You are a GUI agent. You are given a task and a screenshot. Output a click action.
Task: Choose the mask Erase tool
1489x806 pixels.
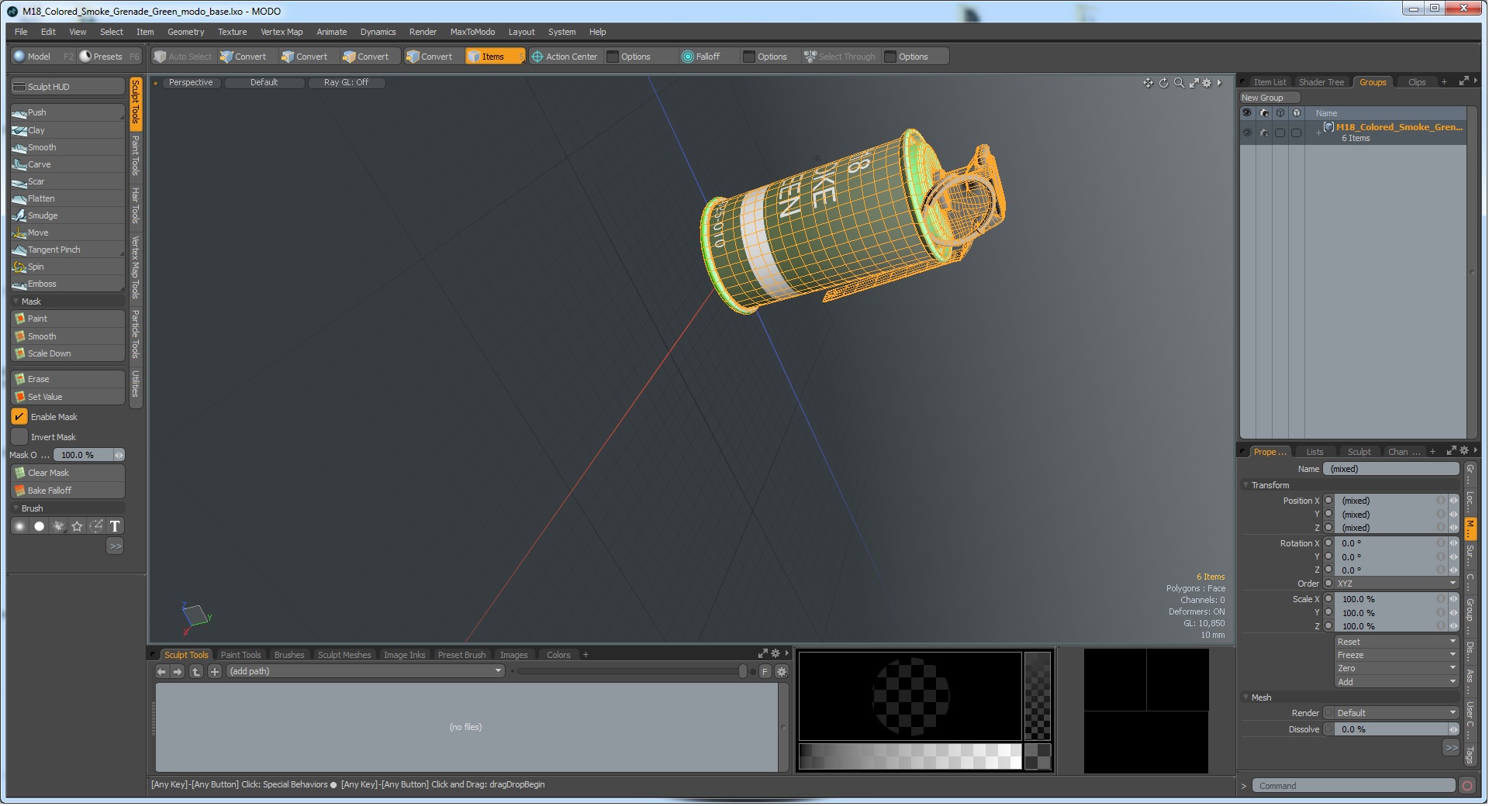[x=67, y=379]
